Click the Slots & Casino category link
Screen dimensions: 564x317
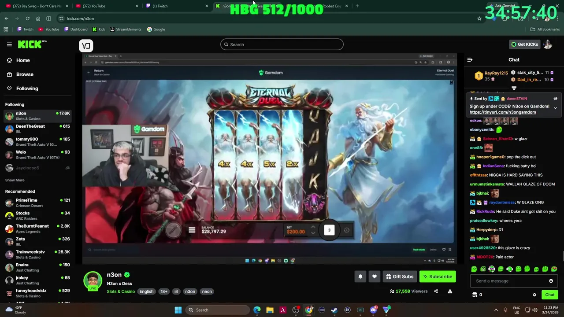[121, 291]
